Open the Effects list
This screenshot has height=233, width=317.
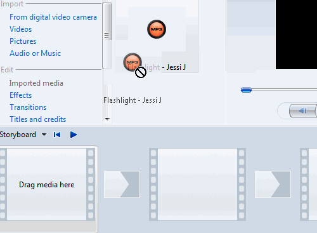pos(21,95)
